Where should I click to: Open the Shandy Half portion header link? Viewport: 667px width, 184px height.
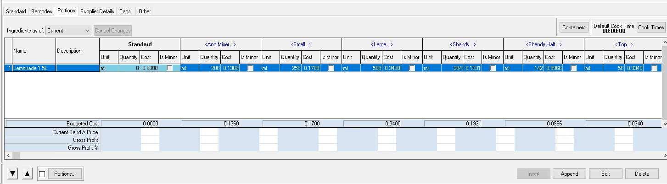pyautogui.click(x=544, y=44)
